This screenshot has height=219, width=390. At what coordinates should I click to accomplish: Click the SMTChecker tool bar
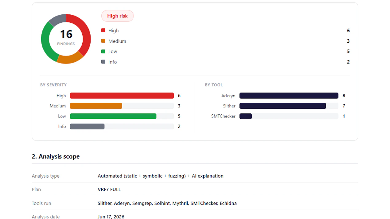click(246, 116)
